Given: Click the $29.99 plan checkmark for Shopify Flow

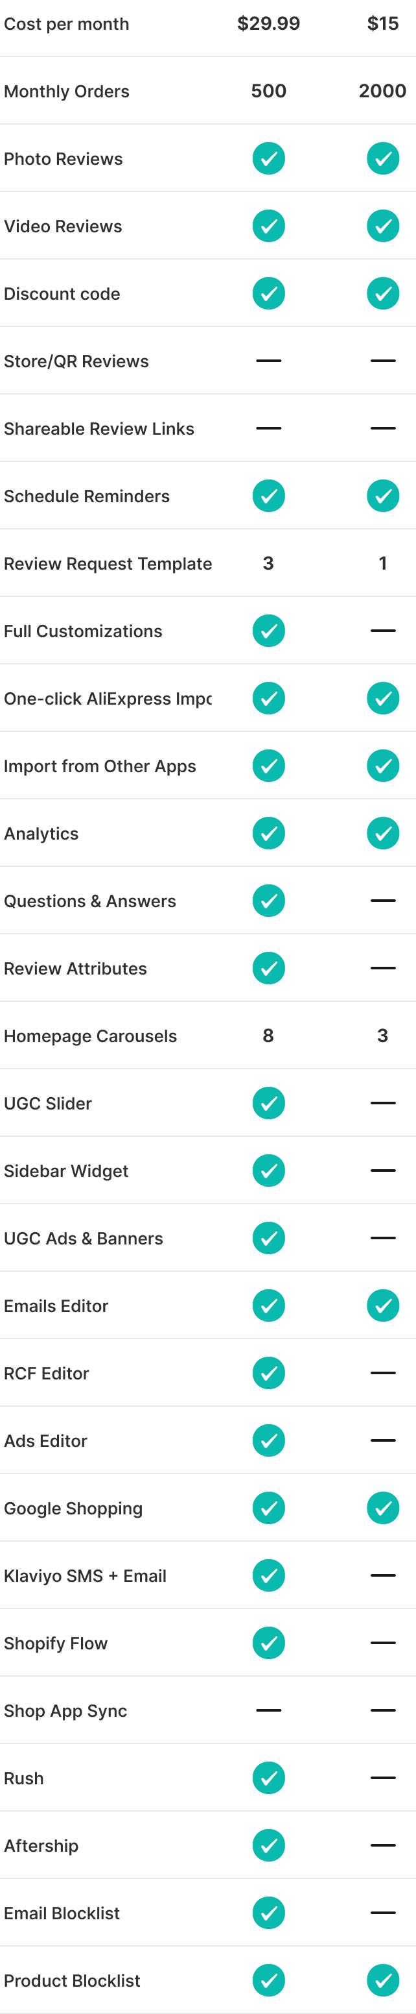Looking at the screenshot, I should 268,1643.
